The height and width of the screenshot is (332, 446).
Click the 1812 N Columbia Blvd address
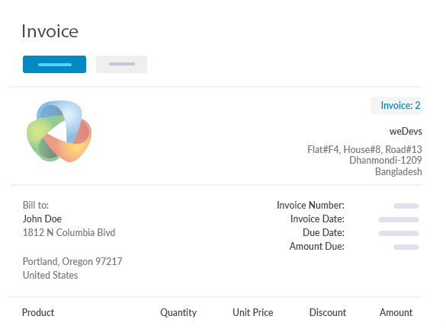(69, 232)
